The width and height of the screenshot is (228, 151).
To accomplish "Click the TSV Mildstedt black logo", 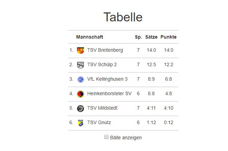I will 80,108.
